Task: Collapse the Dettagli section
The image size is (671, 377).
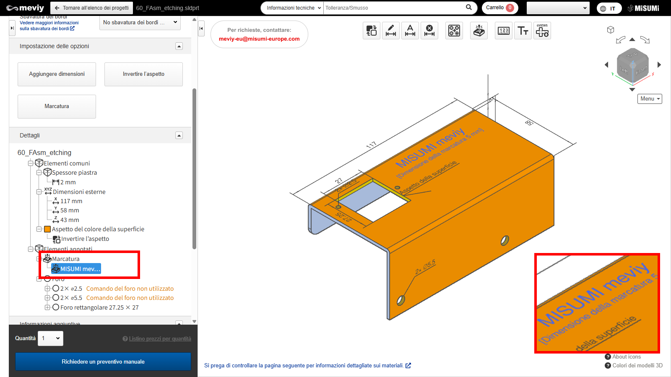Action: 179,135
